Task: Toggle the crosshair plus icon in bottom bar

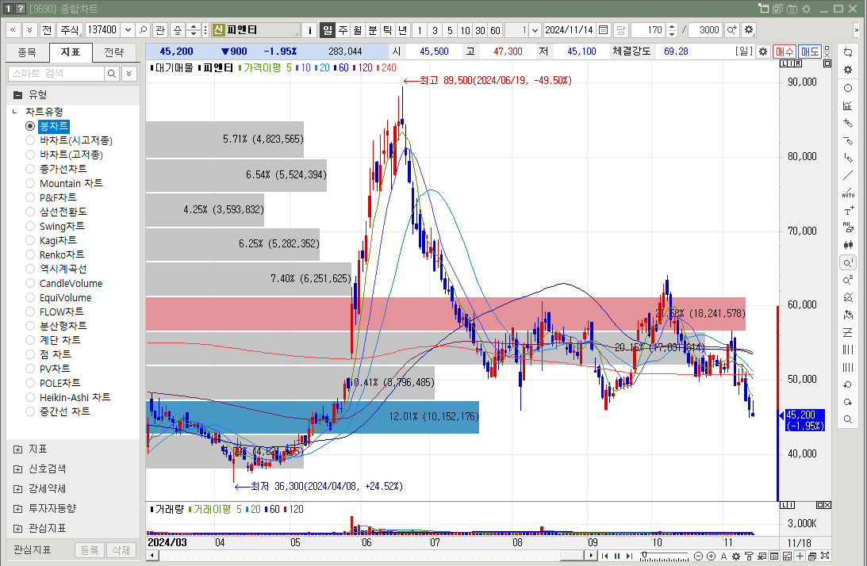Action: pos(800,556)
